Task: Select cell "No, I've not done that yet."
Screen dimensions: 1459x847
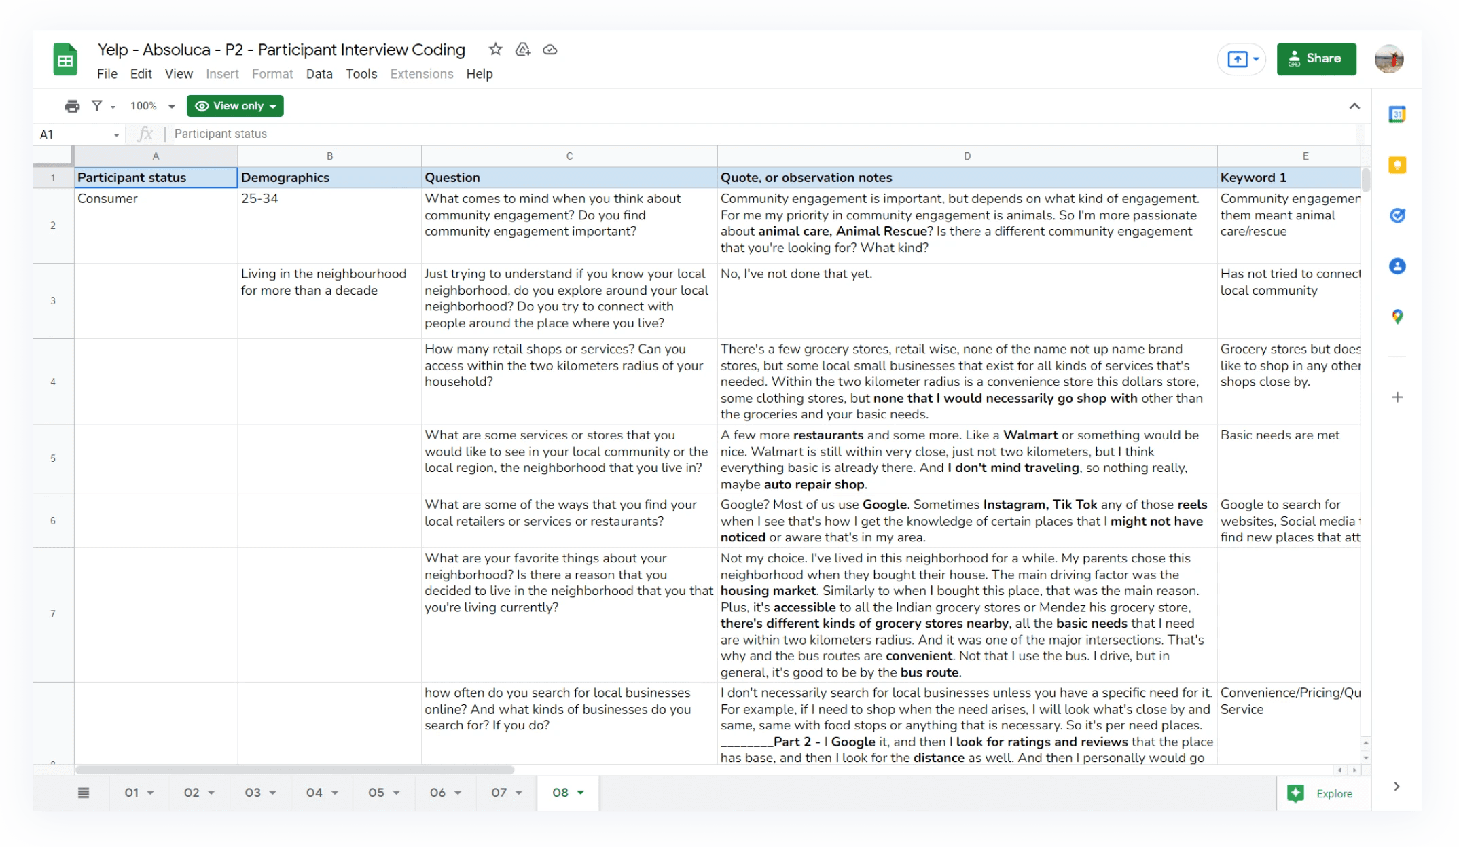Action: tap(967, 301)
